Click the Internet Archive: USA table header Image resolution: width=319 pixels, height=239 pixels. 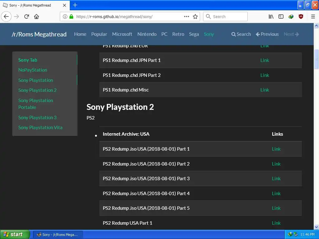pos(126,134)
